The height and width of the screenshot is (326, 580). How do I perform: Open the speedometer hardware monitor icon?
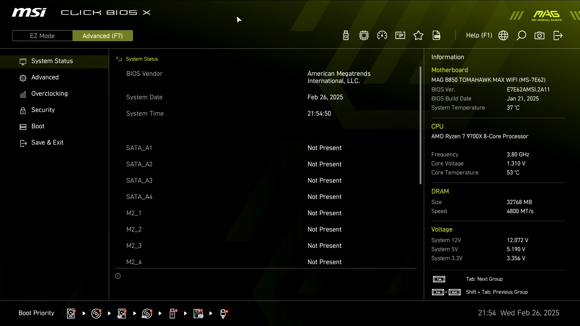tap(382, 36)
